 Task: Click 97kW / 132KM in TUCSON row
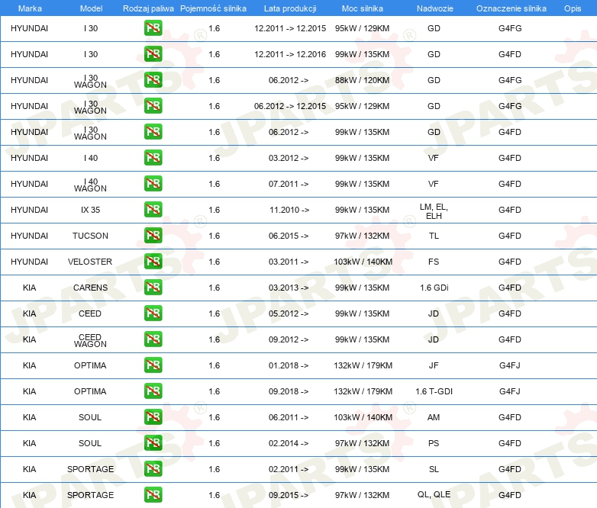(x=362, y=236)
